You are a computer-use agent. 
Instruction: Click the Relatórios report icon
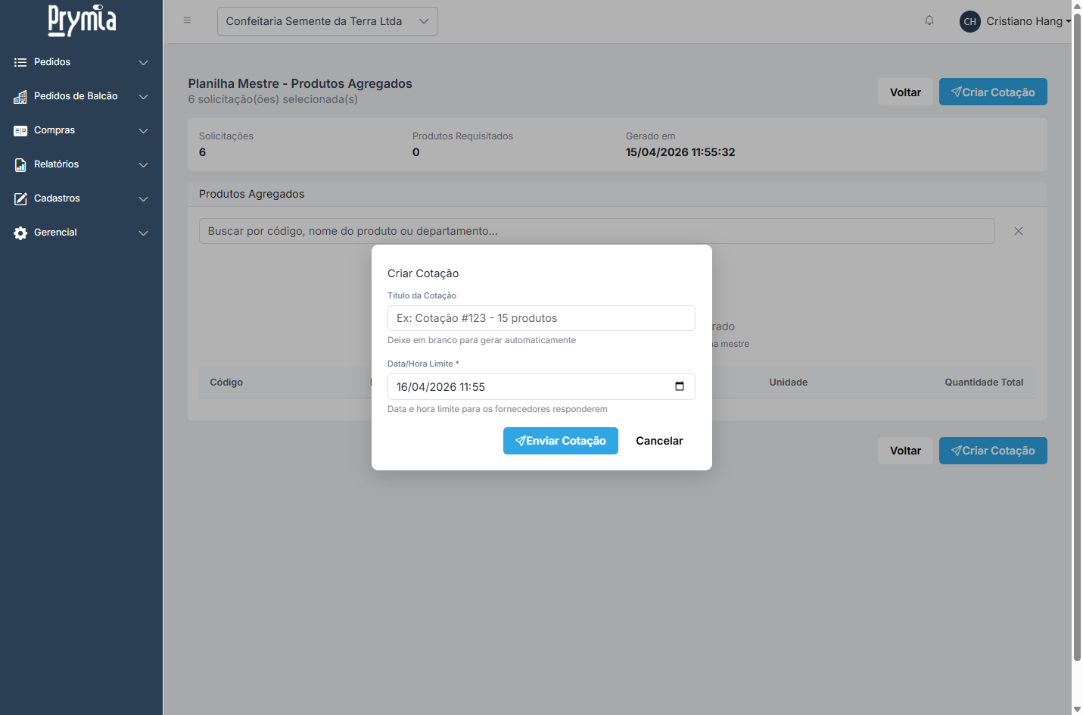[20, 165]
